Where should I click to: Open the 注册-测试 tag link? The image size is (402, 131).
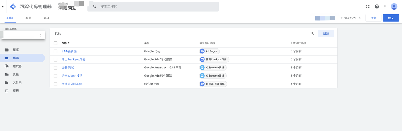point(68,68)
